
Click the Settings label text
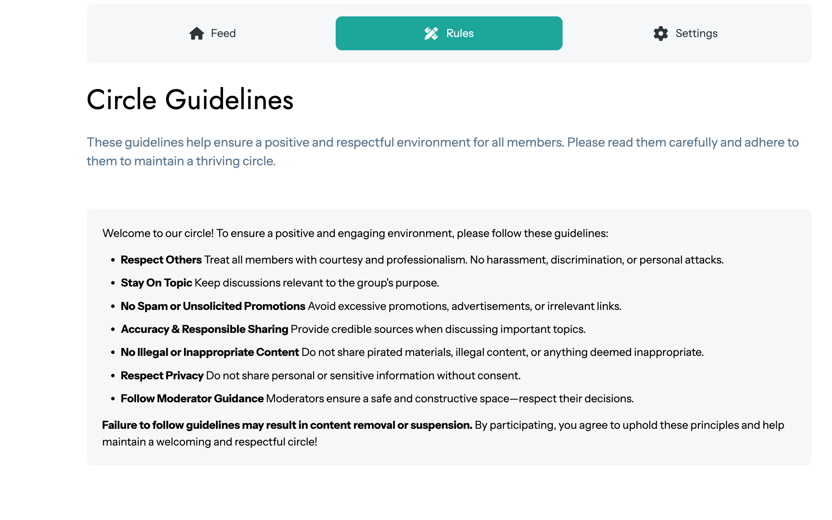coord(696,34)
